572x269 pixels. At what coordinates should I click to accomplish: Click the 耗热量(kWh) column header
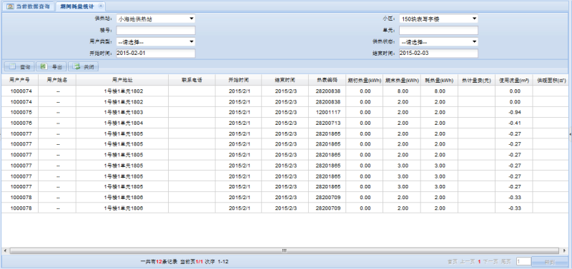pos(439,80)
